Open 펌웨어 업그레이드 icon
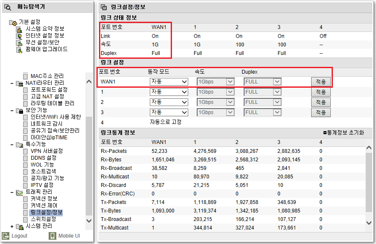The width and height of the screenshot is (376, 244). pos(19,50)
